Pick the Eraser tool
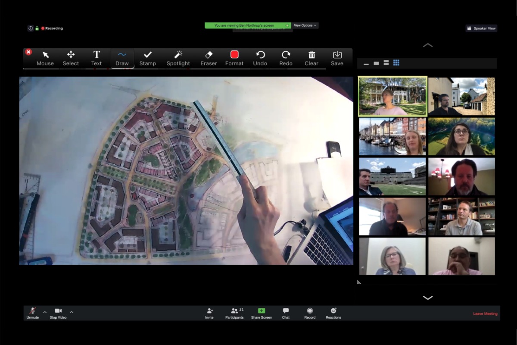Screen dimensions: 517x345 click(x=209, y=58)
